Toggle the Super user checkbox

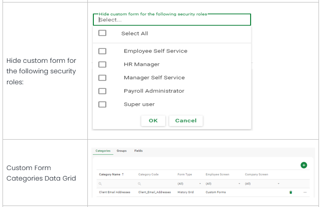102,104
